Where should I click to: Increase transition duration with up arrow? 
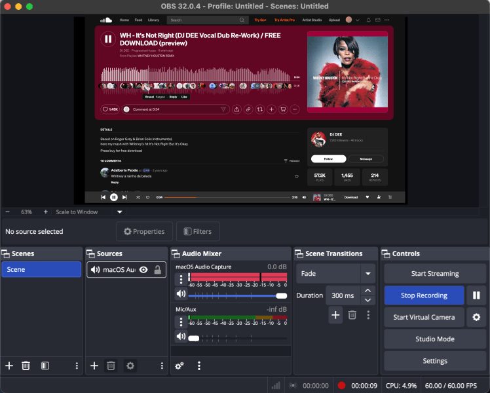pyautogui.click(x=367, y=291)
